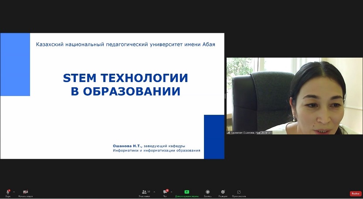Click the signal strength icon on video tile
Viewport: 363px width, 199px height.
click(x=228, y=132)
